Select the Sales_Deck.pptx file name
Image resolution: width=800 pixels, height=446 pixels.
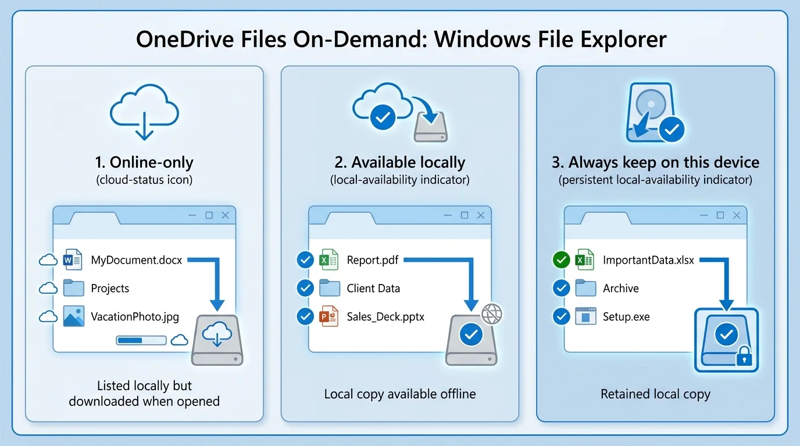click(x=385, y=317)
